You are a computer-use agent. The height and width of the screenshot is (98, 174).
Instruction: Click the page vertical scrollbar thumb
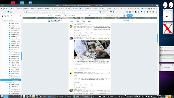pos(158,38)
